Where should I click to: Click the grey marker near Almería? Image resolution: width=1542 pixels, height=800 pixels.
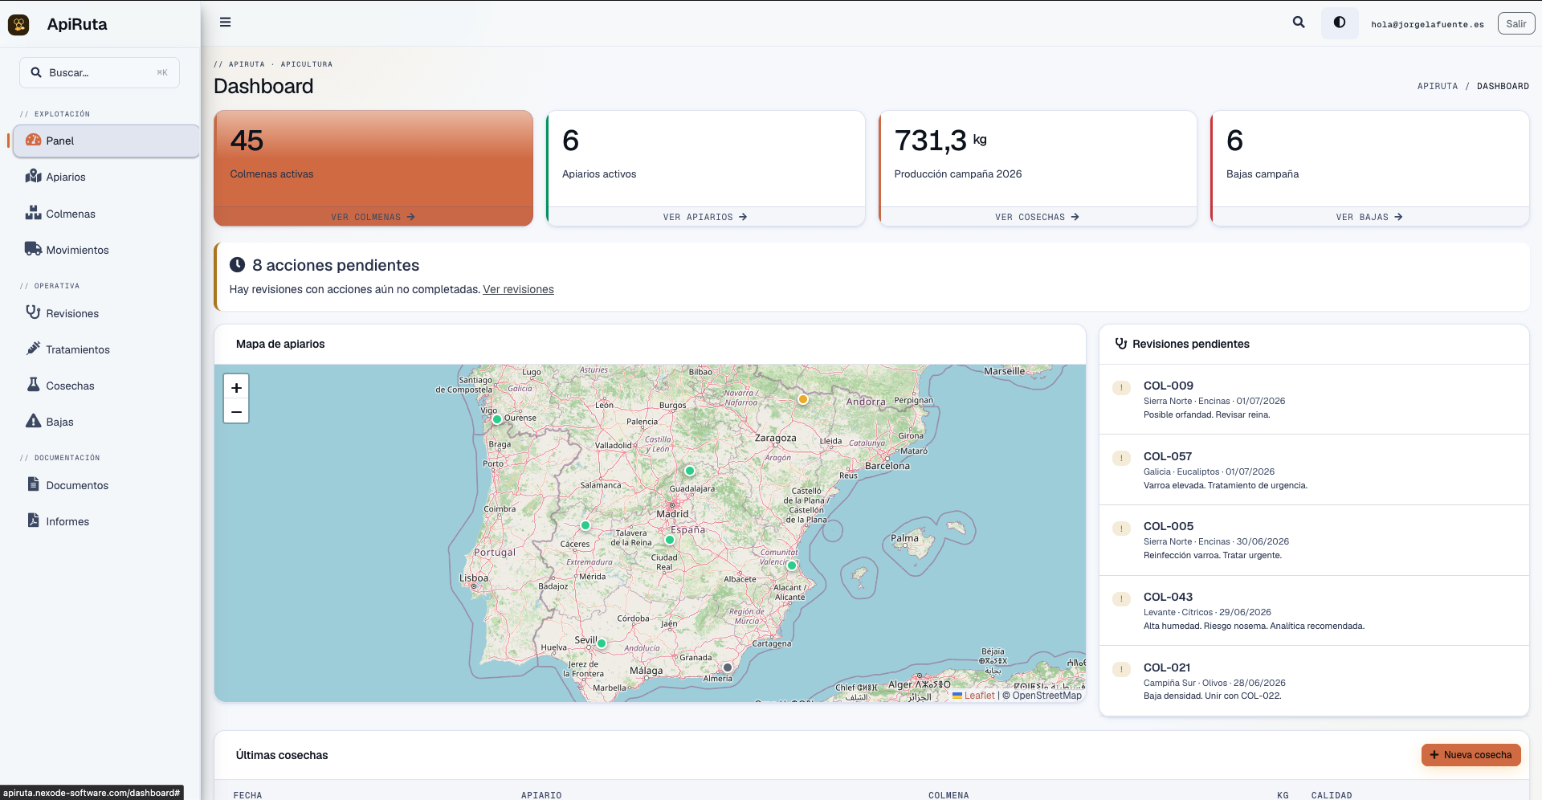click(728, 667)
